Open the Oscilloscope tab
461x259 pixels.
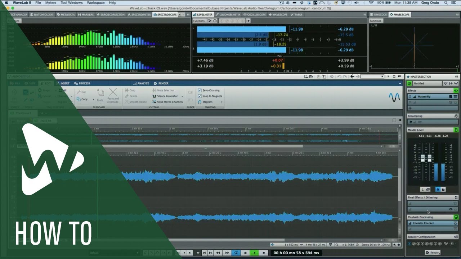254,15
